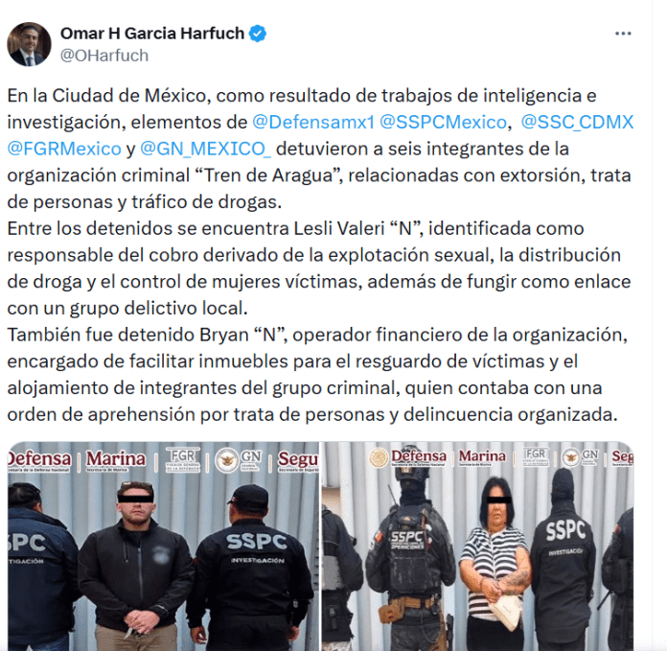
Task: Click the blue verified badge icon
Action: coord(258,34)
